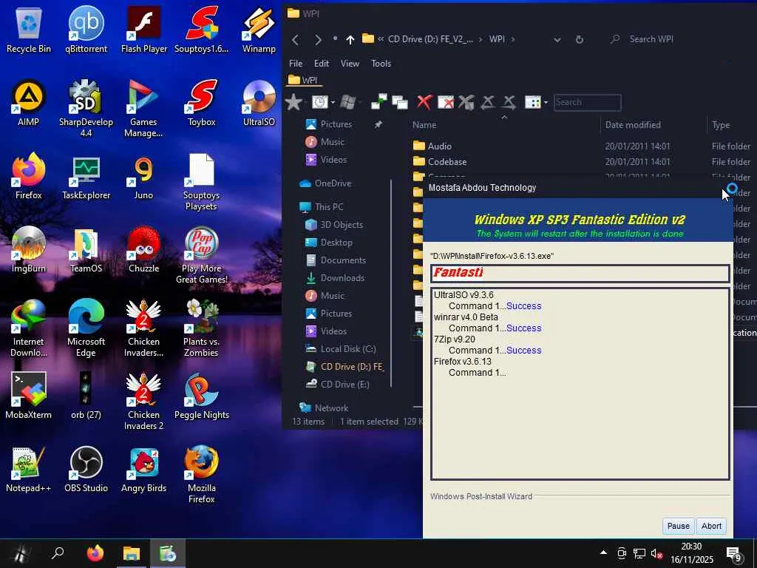Click the navigation pane scrollbar
This screenshot has height=568, width=757.
[391, 283]
